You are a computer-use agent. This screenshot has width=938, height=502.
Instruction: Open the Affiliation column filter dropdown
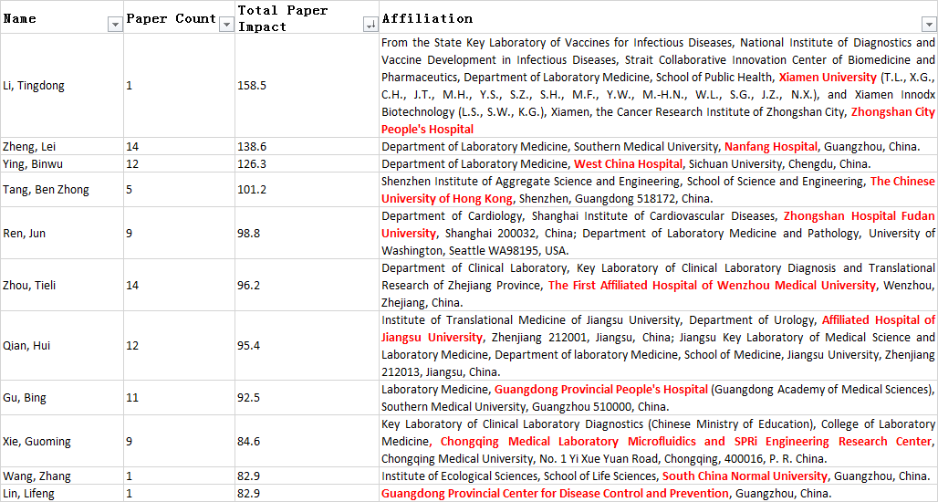coord(929,25)
